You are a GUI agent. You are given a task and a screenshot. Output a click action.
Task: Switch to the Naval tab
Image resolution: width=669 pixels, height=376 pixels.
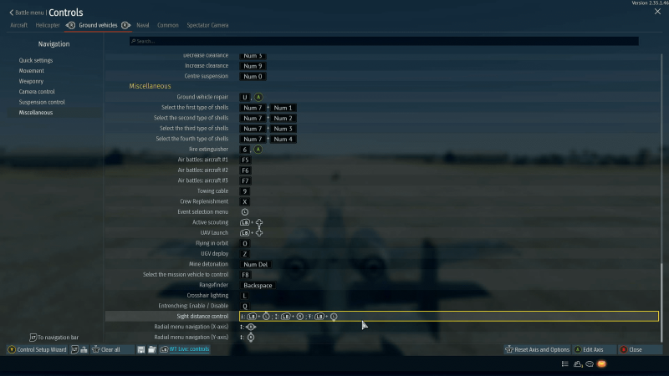click(143, 25)
